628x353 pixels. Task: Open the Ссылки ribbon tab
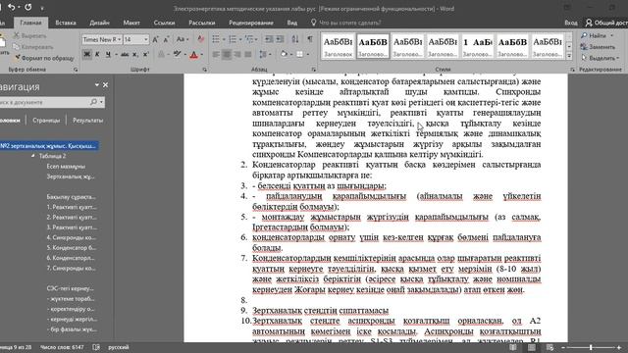164,23
